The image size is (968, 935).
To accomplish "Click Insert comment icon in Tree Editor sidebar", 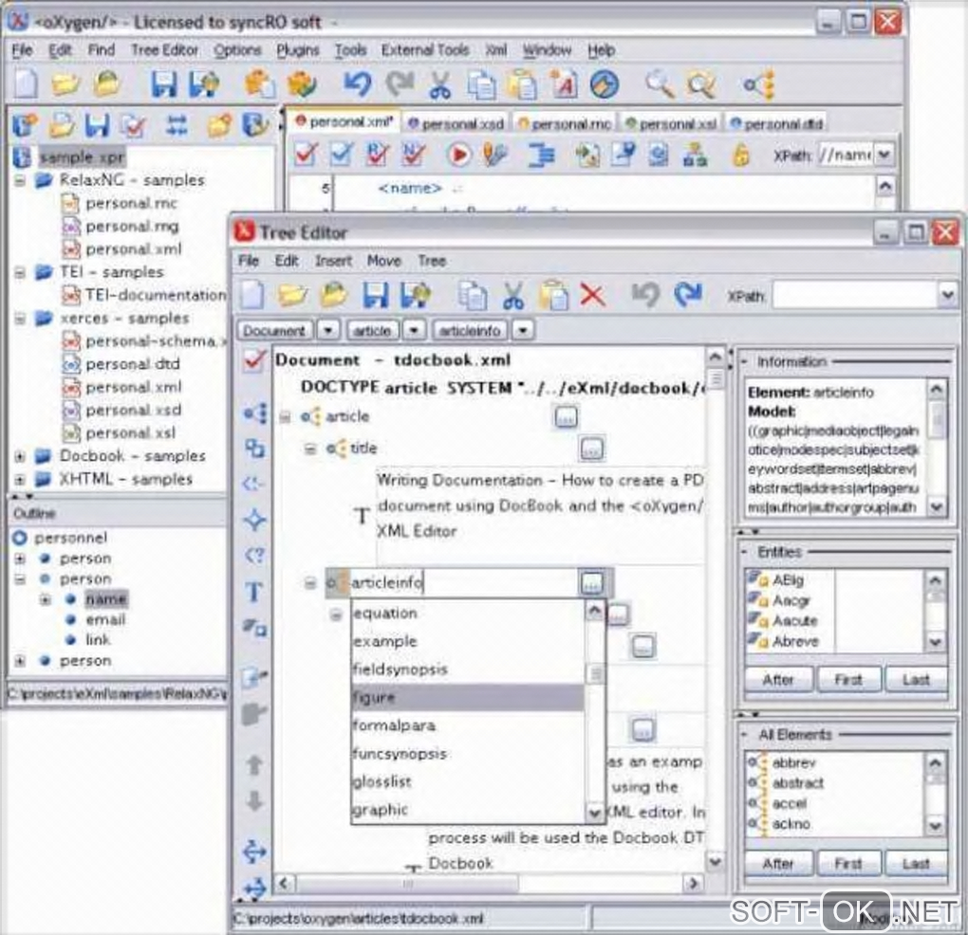I will coord(253,485).
